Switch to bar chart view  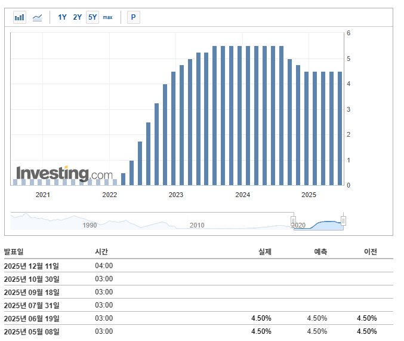tap(20, 17)
